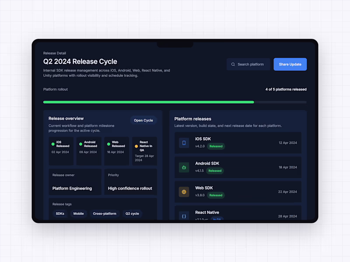This screenshot has height=262, width=350.
Task: Click the High confidence rollout value
Action: 130,189
